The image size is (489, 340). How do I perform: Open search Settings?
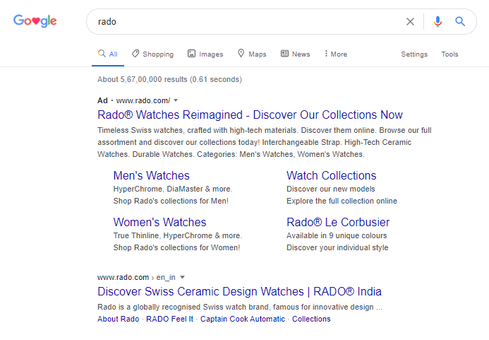(x=414, y=54)
